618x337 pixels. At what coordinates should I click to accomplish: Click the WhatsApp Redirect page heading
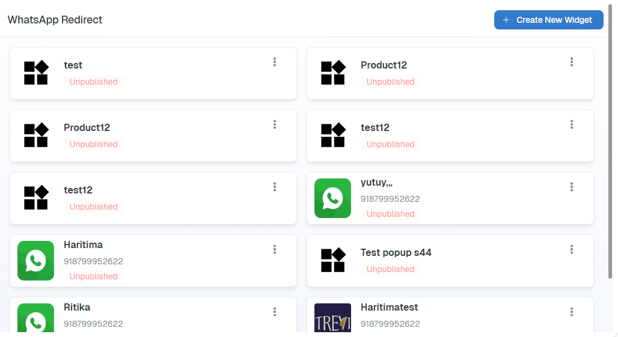click(55, 20)
